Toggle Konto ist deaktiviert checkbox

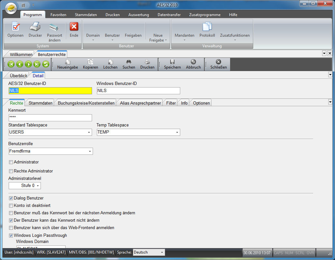click(x=11, y=205)
